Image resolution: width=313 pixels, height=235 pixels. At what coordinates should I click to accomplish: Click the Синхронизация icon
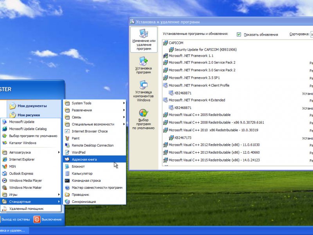67,202
